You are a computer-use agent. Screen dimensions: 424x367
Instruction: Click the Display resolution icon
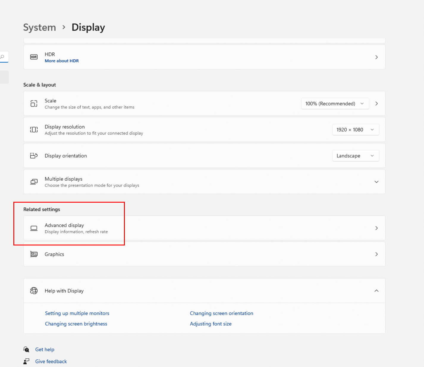tap(34, 130)
